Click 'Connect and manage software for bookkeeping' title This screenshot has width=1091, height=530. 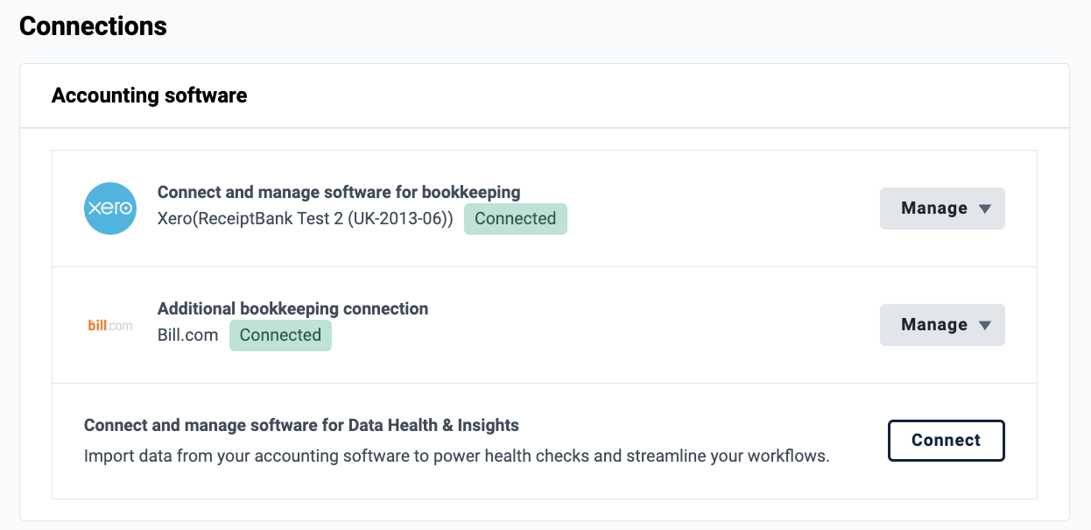[339, 192]
